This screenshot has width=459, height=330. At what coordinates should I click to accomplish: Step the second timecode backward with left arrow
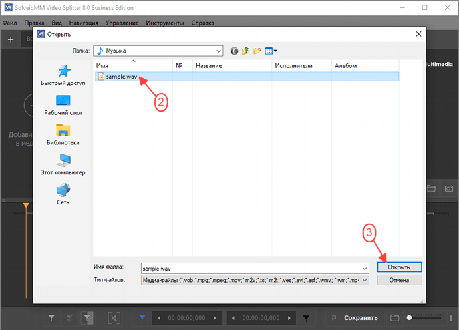click(233, 318)
